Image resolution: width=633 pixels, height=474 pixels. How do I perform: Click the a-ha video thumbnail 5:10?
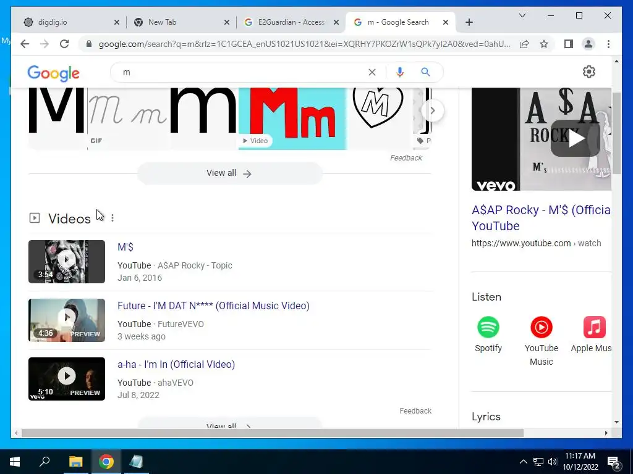(67, 379)
